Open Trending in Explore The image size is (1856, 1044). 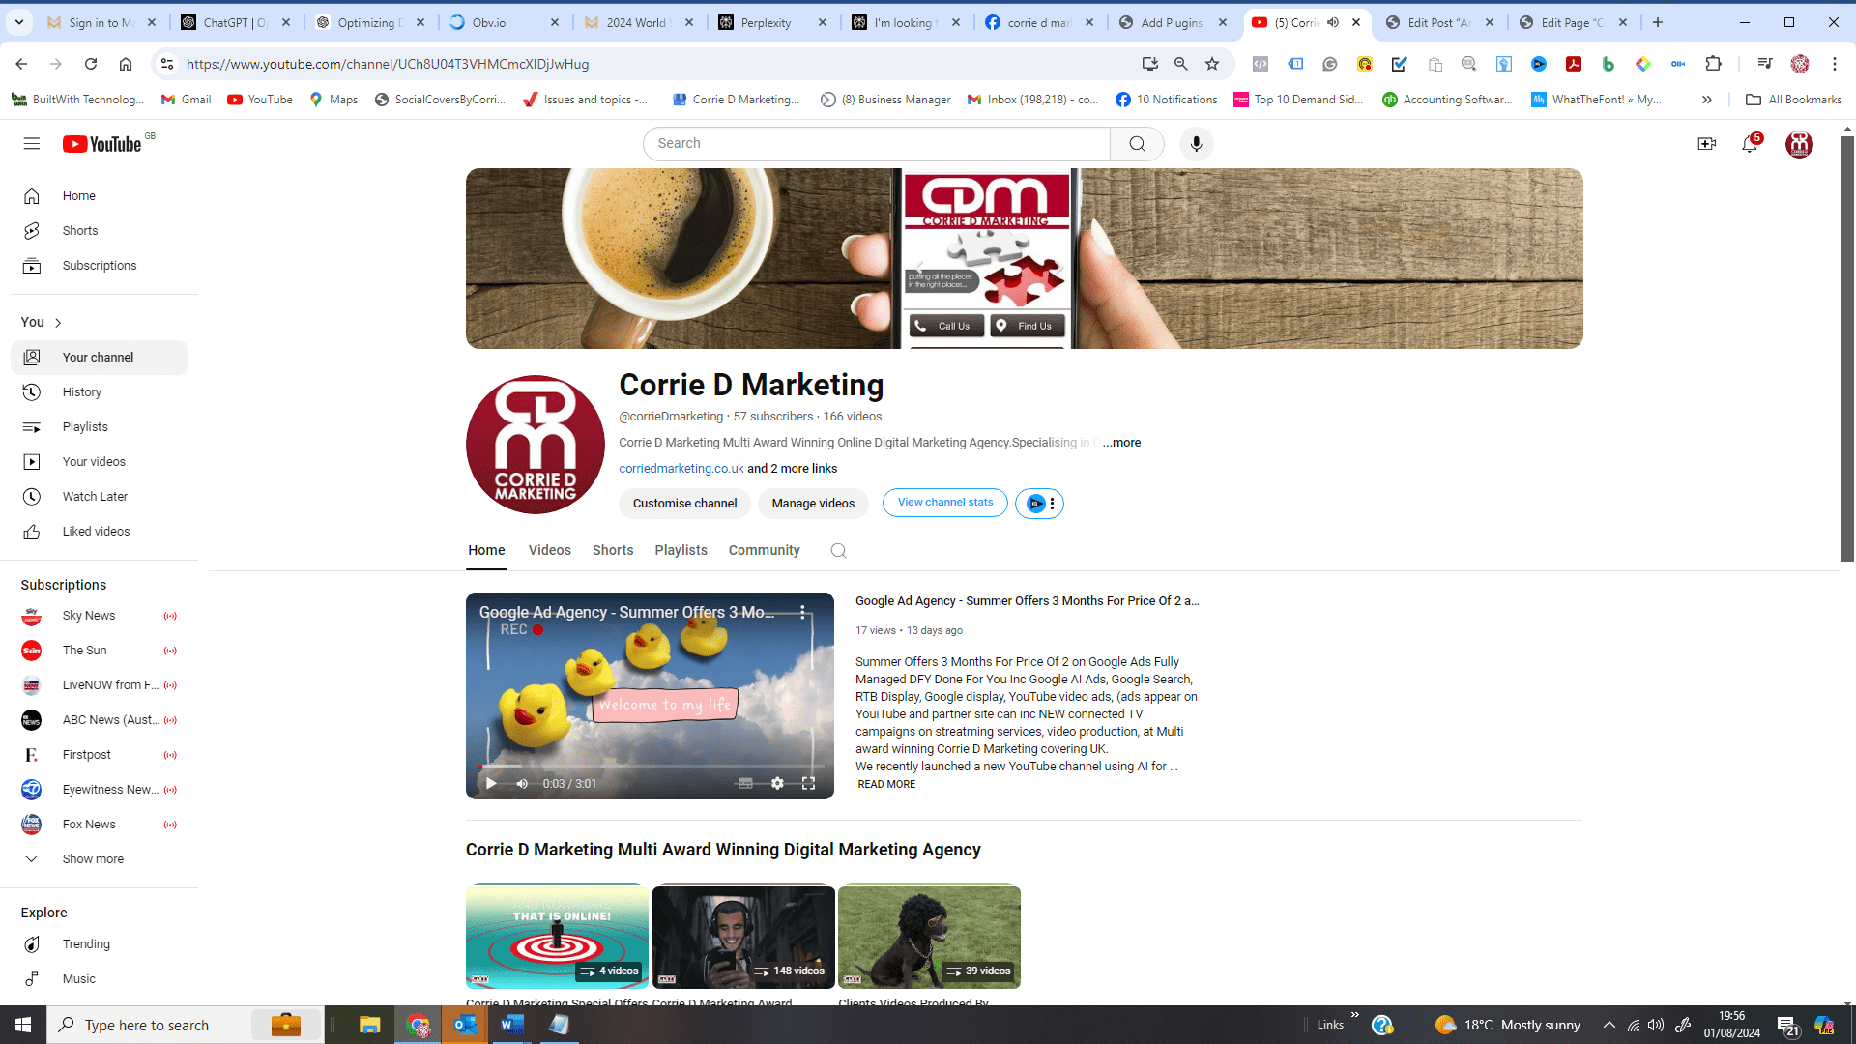(x=99, y=944)
